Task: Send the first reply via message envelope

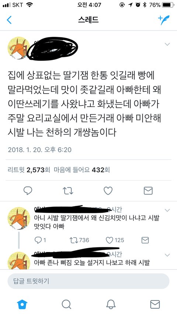Action: 145,240
